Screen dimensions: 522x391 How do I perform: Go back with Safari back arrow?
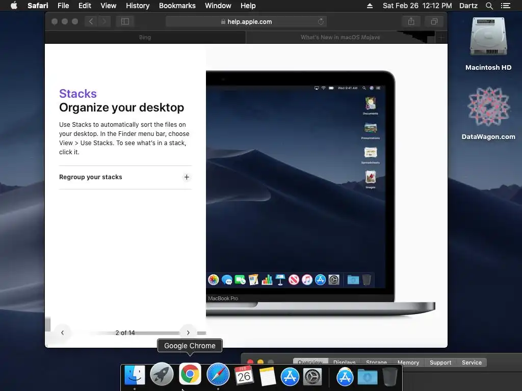pos(91,21)
